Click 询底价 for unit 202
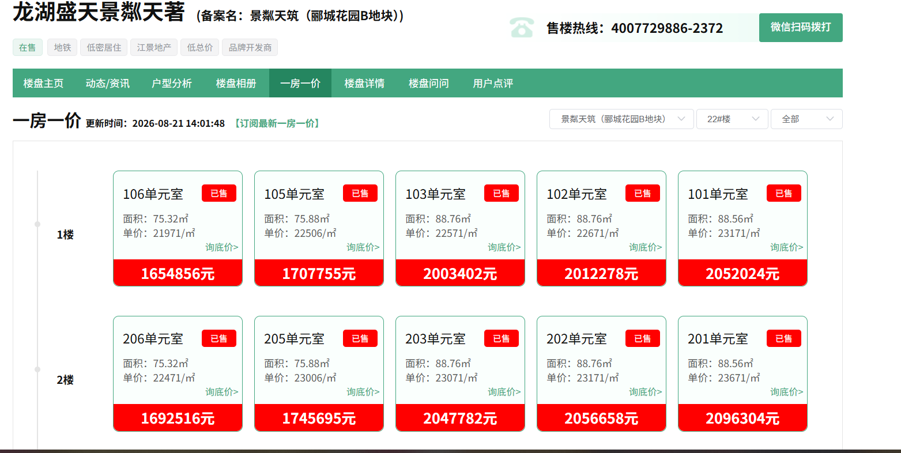The width and height of the screenshot is (901, 453). point(646,392)
